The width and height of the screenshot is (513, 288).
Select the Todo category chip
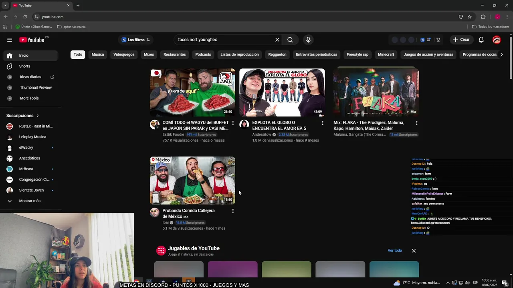(x=78, y=54)
